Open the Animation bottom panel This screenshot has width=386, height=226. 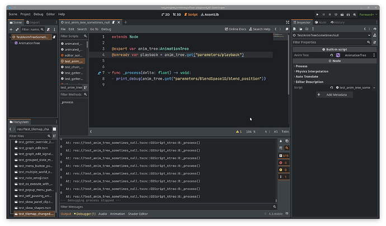click(x=117, y=214)
